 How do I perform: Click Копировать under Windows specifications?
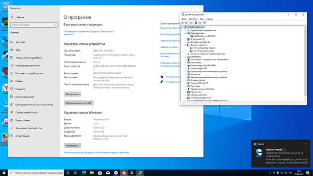[x=72, y=146]
